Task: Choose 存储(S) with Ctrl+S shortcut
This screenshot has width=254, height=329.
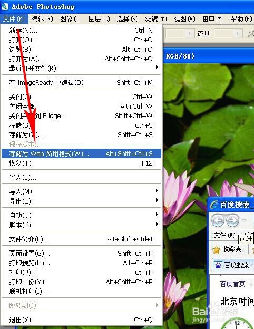Action: coord(81,125)
